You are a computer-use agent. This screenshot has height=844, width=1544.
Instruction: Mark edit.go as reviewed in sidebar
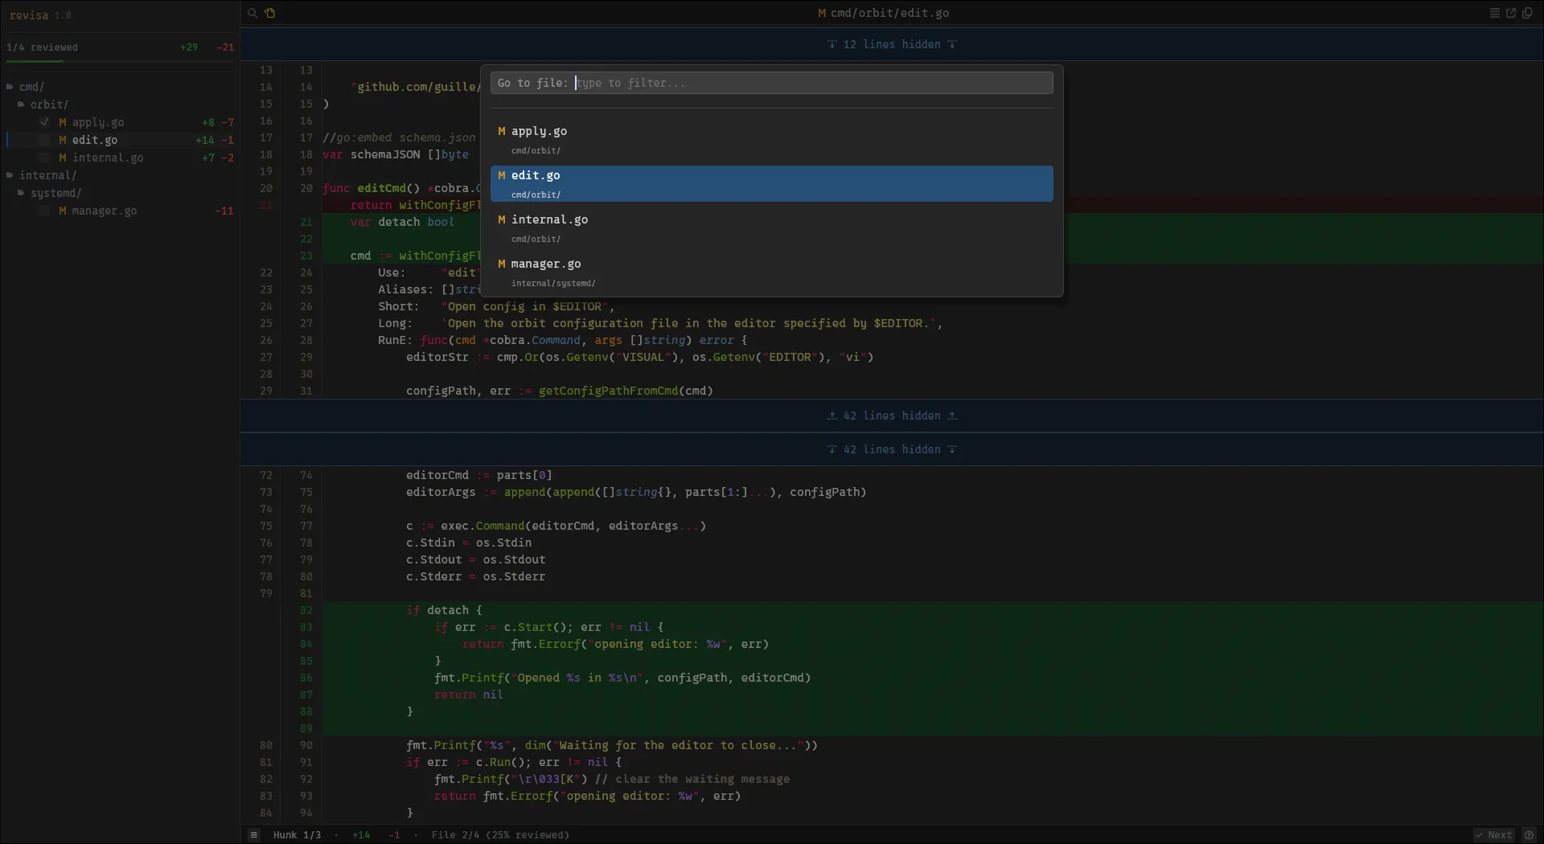[44, 140]
